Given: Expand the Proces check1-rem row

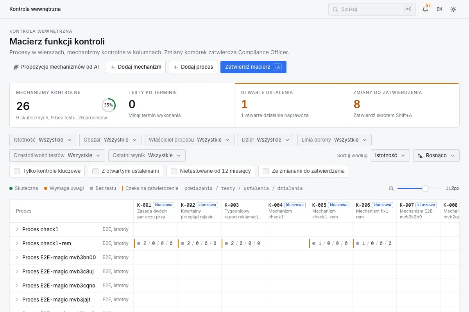Looking at the screenshot, I should pyautogui.click(x=17, y=244).
